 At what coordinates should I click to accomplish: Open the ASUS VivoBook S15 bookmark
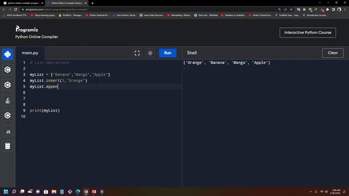pyautogui.click(x=15, y=15)
